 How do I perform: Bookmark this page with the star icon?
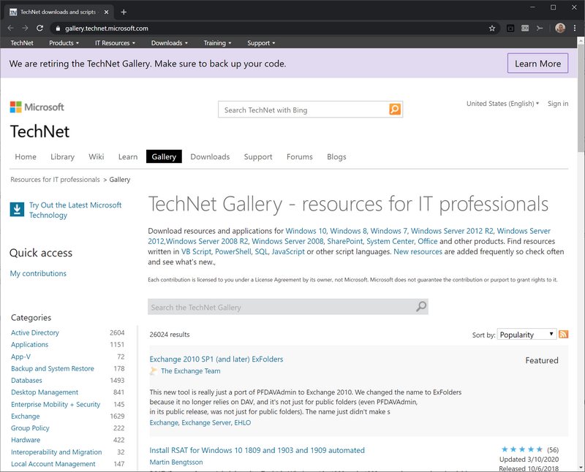(492, 28)
